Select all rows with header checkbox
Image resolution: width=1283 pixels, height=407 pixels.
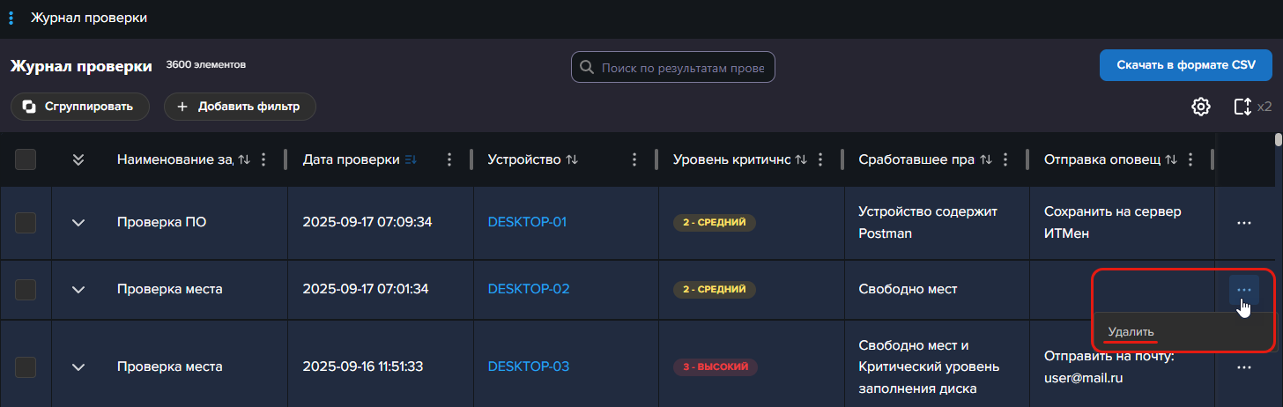(x=26, y=159)
